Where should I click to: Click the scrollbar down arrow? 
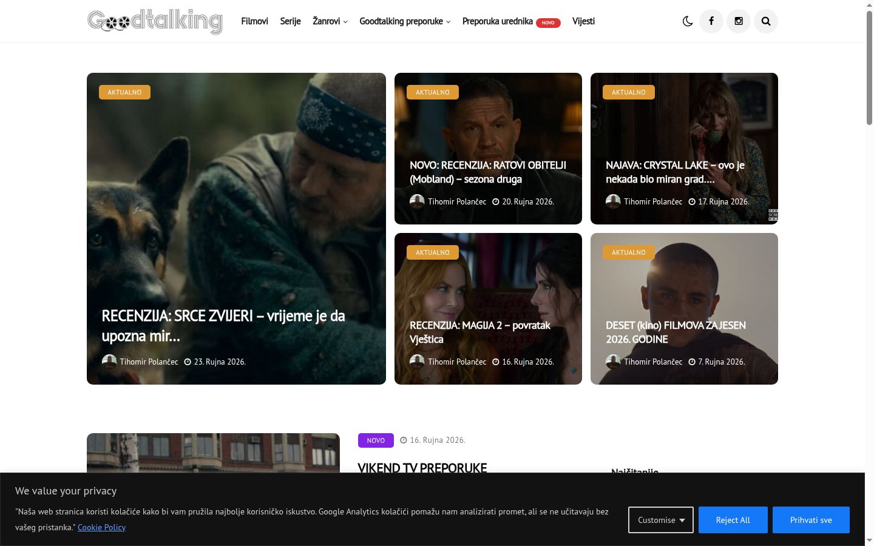pos(869,541)
